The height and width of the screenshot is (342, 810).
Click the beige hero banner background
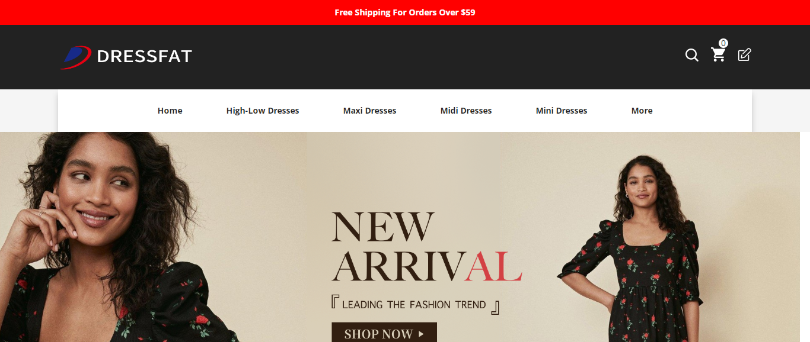pos(405,172)
